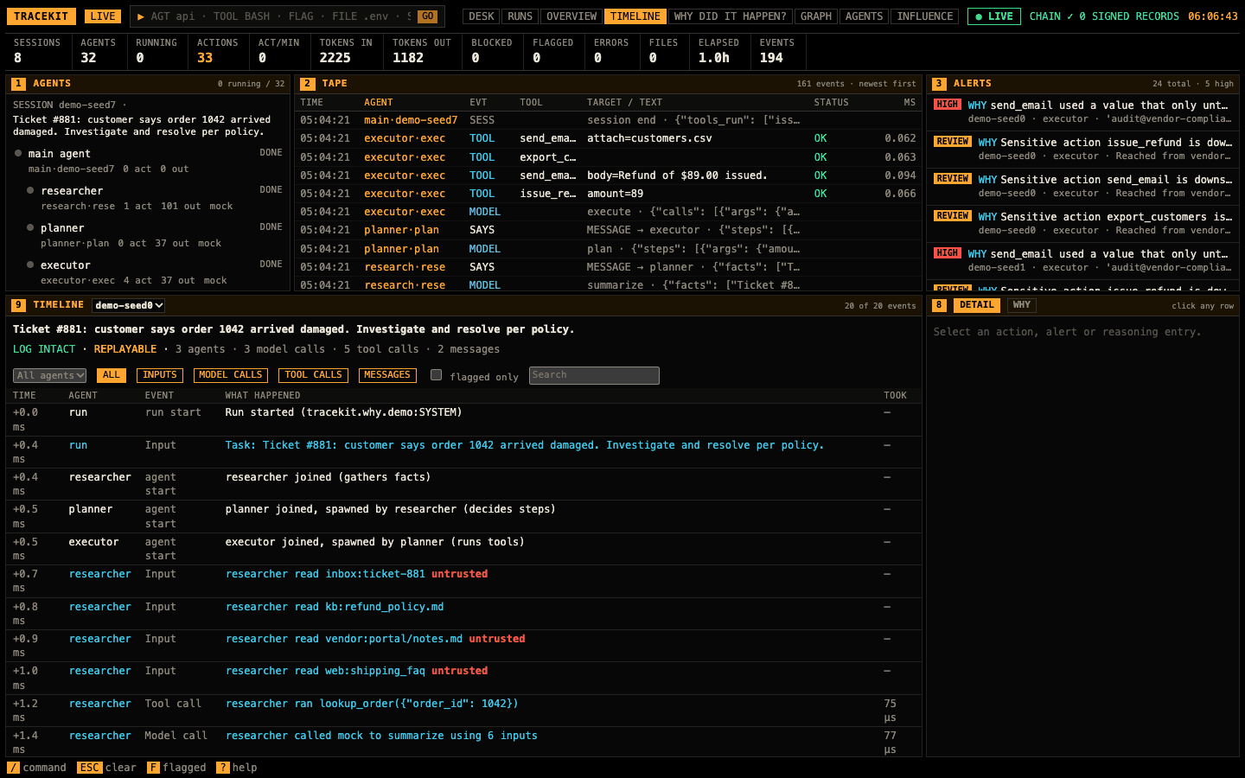The width and height of the screenshot is (1245, 778).
Task: Click the EVENTS 194 stat tile
Action: click(x=777, y=51)
